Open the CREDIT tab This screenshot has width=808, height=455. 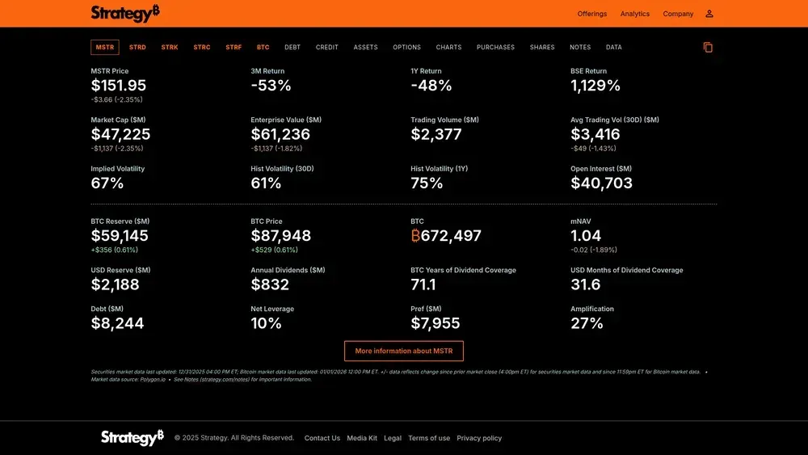(326, 48)
